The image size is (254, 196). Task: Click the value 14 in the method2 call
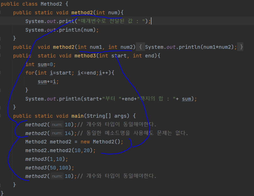(x=68, y=133)
